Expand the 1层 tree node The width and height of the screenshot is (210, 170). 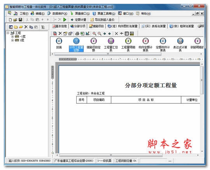click(12, 40)
